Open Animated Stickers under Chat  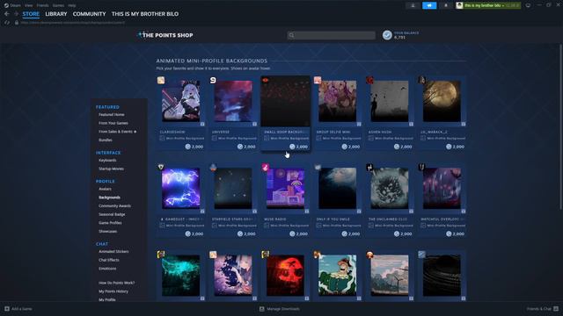pyautogui.click(x=113, y=252)
